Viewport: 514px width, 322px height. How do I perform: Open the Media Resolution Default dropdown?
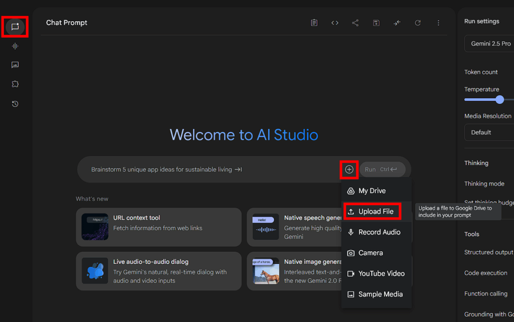coord(490,132)
